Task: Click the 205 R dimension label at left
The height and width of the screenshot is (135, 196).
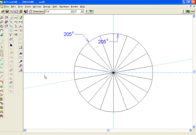Action: pos(69,34)
